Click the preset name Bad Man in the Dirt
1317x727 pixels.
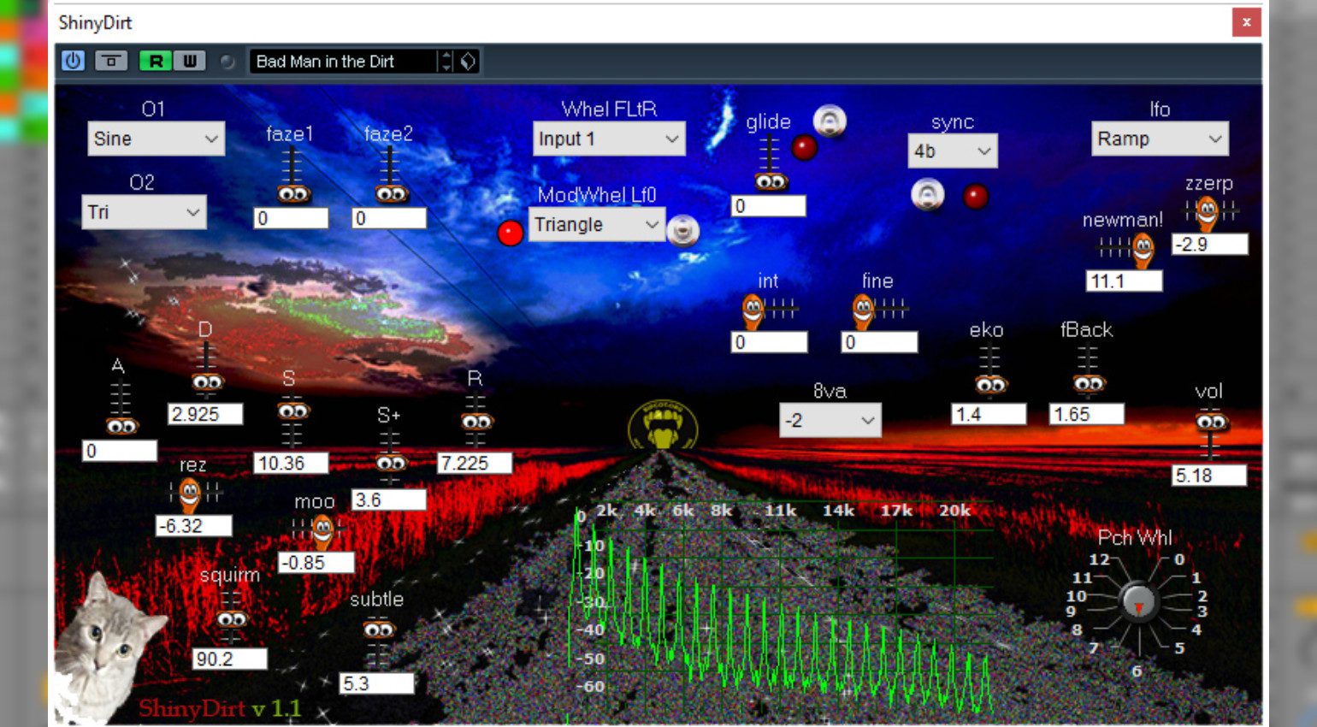pos(342,61)
